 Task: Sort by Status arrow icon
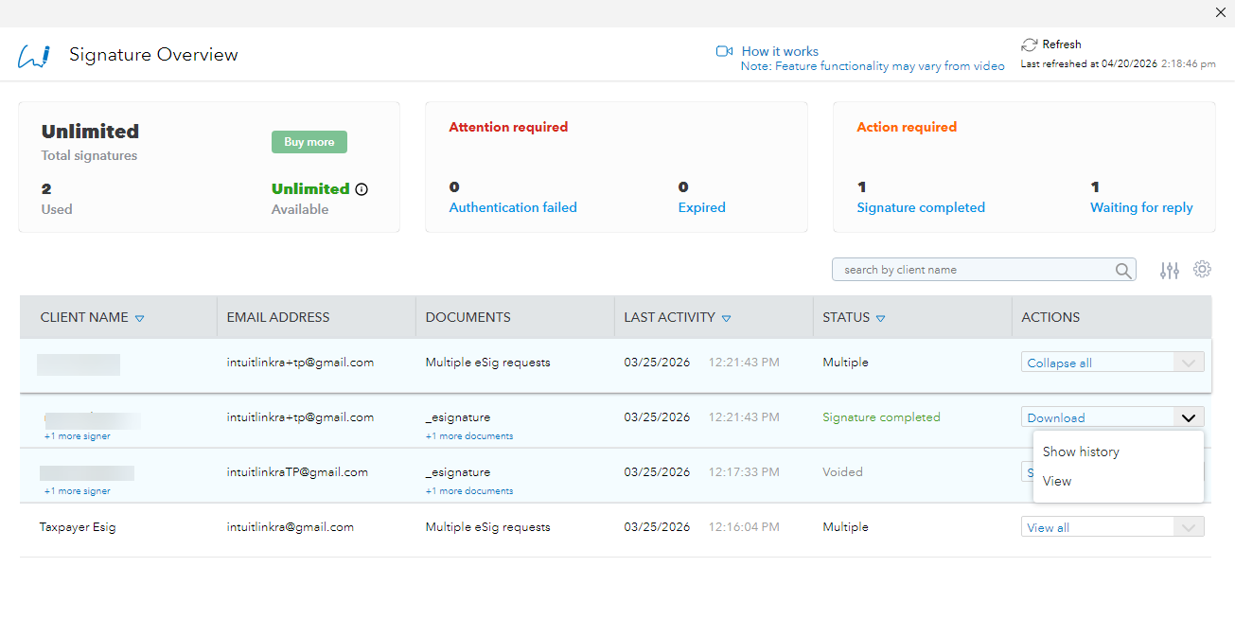881,319
